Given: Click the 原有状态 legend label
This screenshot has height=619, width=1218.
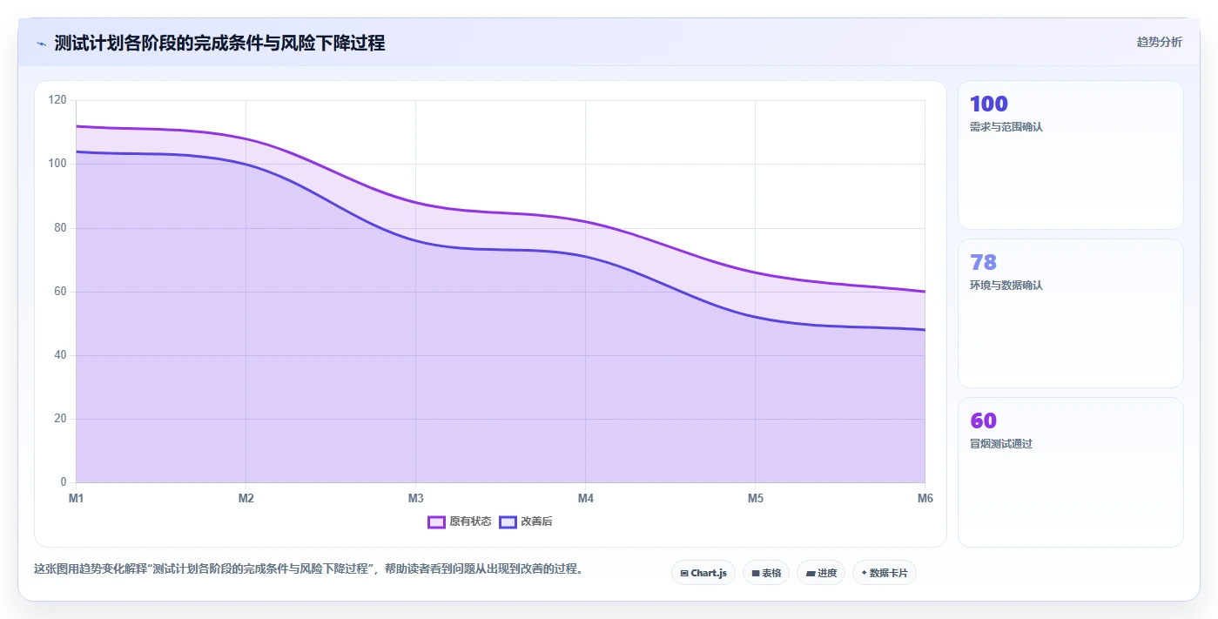Looking at the screenshot, I should click(x=470, y=521).
